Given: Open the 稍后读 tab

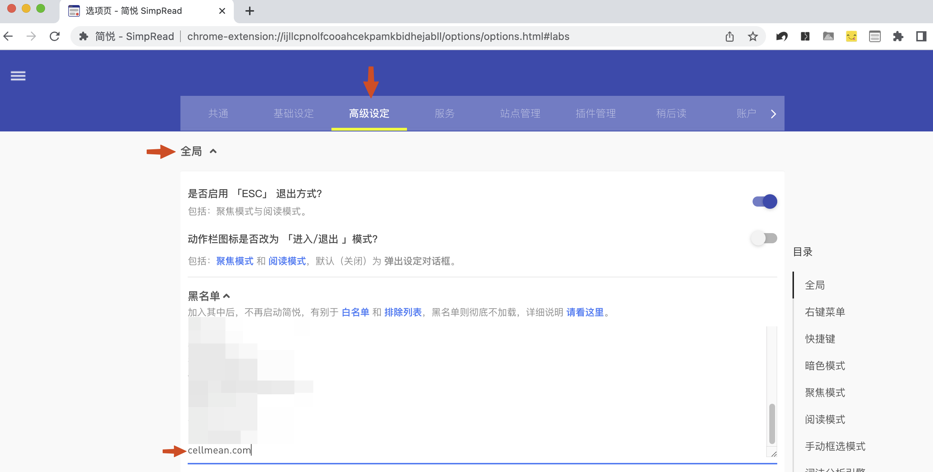Looking at the screenshot, I should click(671, 113).
